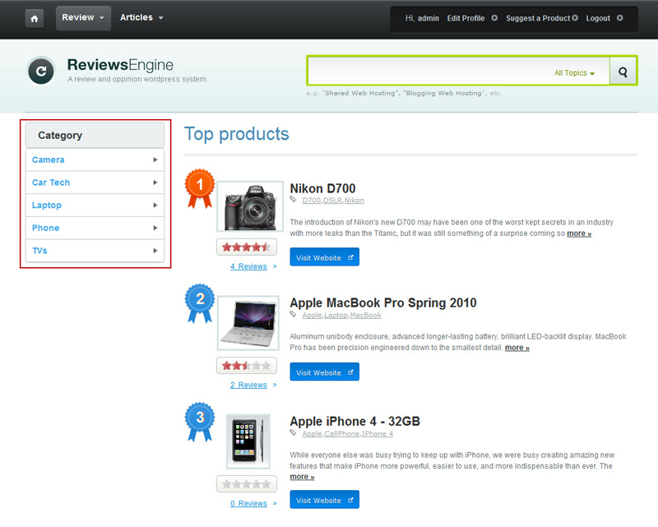658x527 pixels.
Task: Open the Laptop category
Action: tap(47, 206)
